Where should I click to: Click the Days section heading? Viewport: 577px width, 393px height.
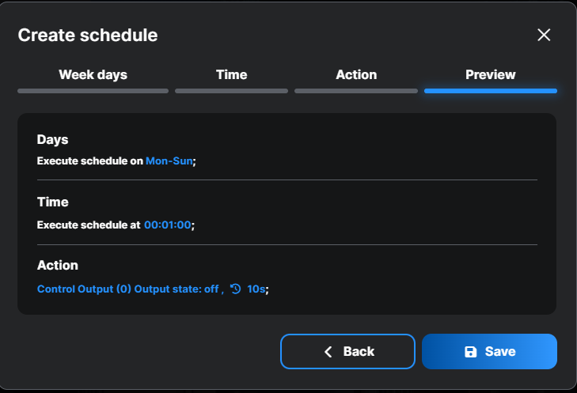(53, 140)
